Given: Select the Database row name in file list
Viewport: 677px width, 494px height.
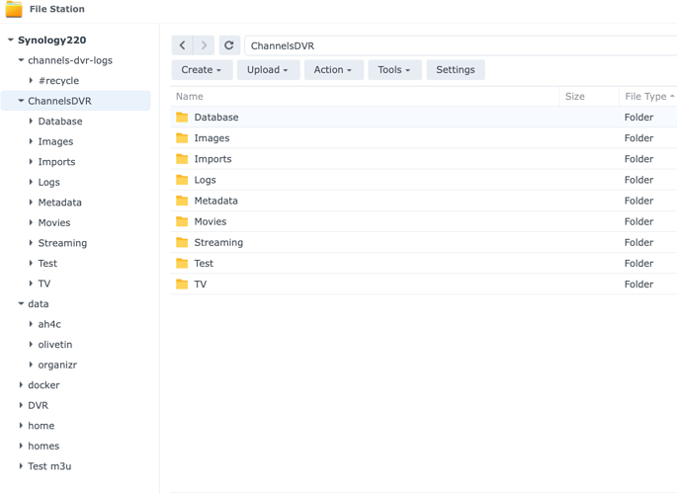Looking at the screenshot, I should (216, 117).
